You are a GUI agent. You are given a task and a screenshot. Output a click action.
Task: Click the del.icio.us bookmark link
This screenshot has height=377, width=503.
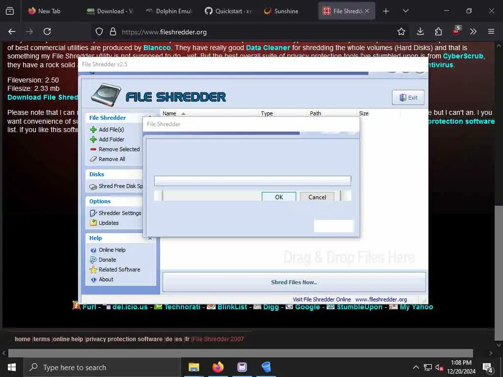[x=130, y=307]
